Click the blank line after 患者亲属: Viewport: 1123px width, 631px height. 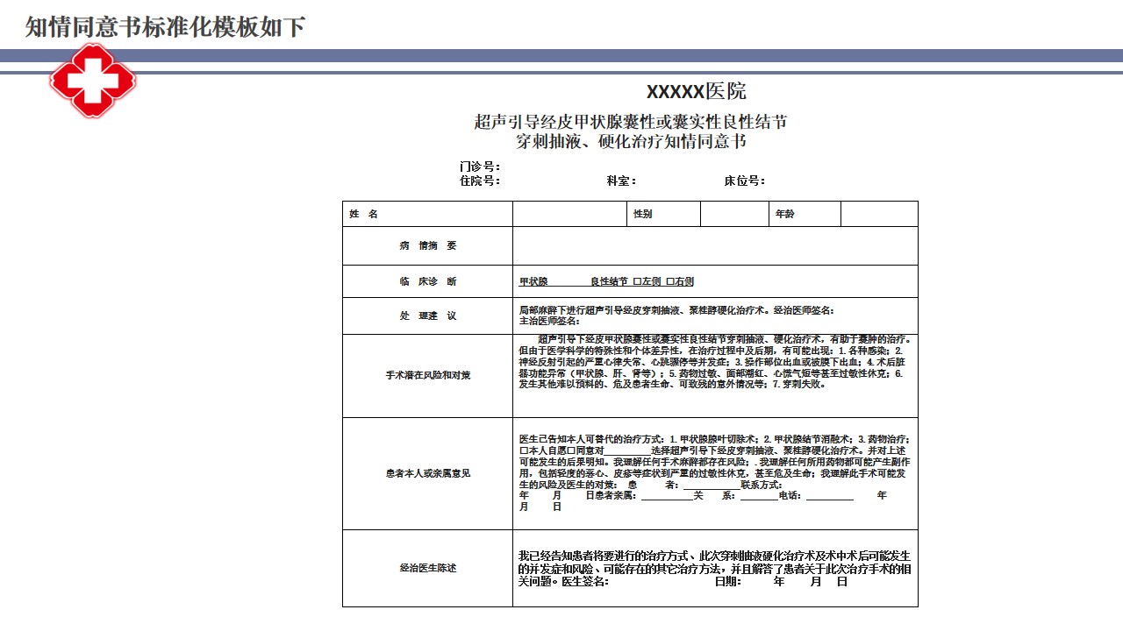668,498
